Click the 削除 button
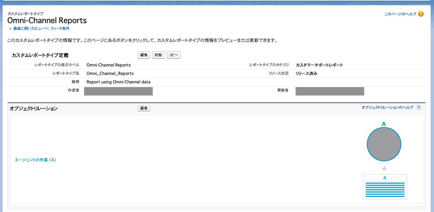The image size is (434, 212). [x=158, y=55]
